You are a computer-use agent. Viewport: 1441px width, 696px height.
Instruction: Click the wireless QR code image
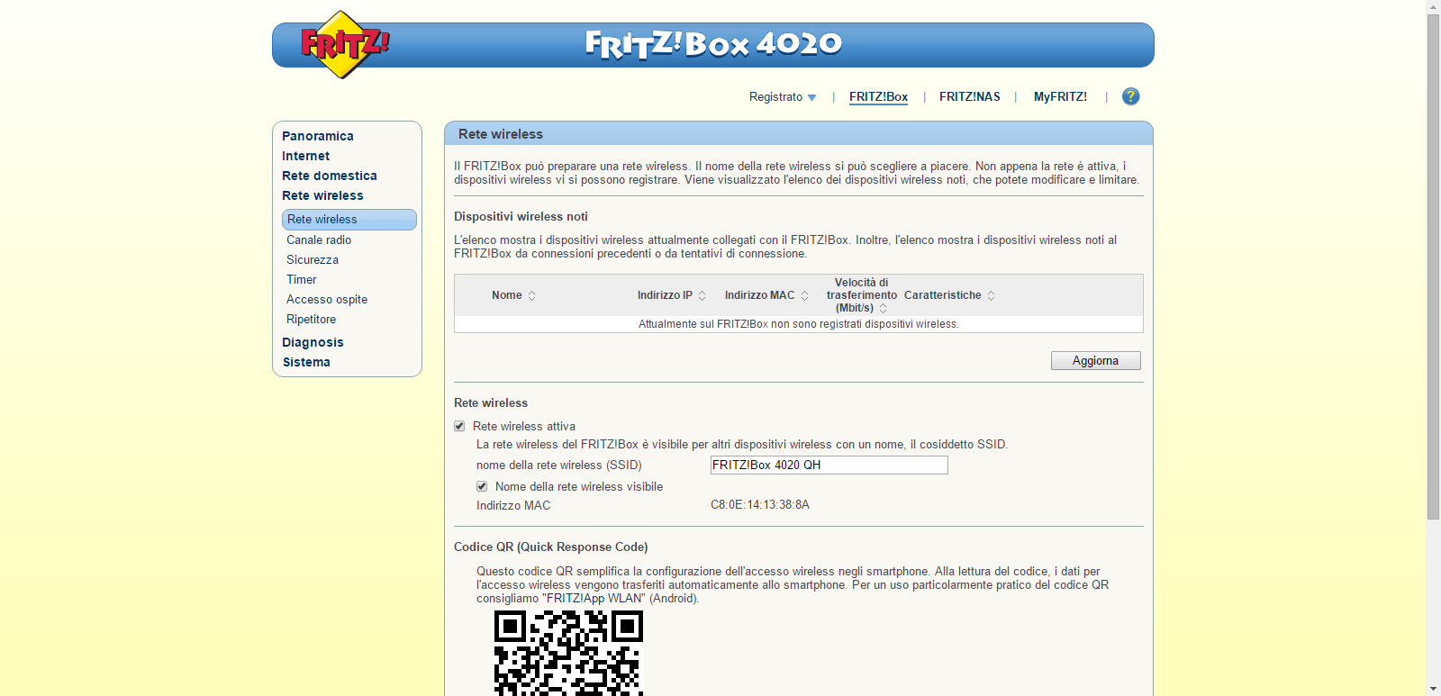tap(568, 653)
